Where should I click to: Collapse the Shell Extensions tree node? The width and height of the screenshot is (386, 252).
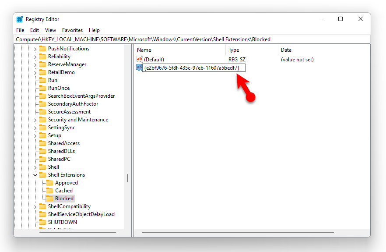(35, 175)
